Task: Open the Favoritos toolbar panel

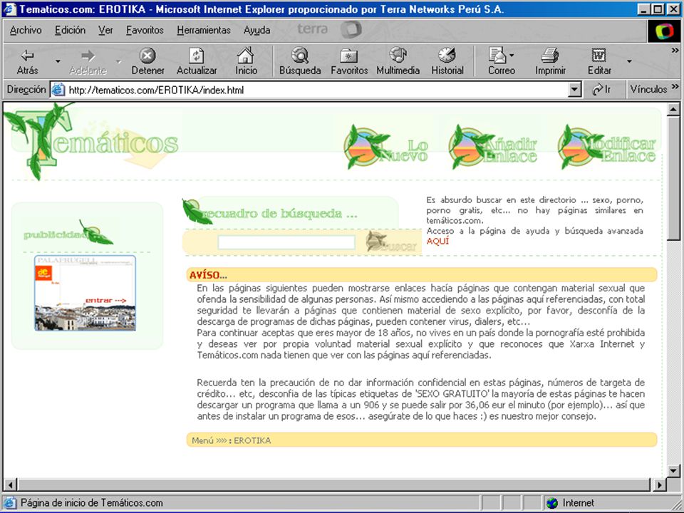Action: [349, 61]
